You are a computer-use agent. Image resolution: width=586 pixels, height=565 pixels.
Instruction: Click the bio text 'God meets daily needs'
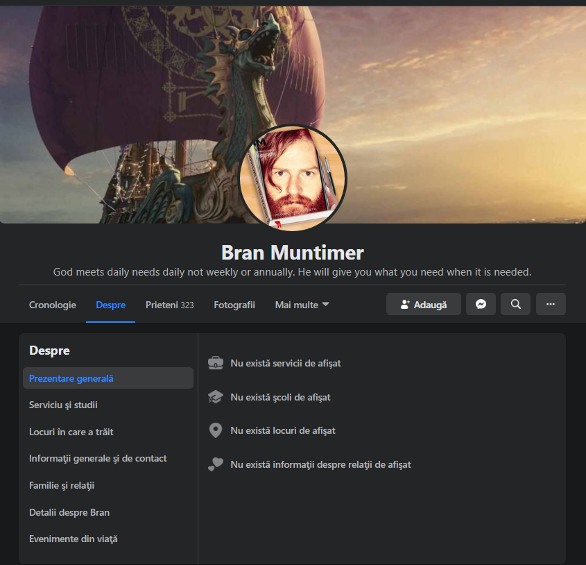(x=292, y=272)
